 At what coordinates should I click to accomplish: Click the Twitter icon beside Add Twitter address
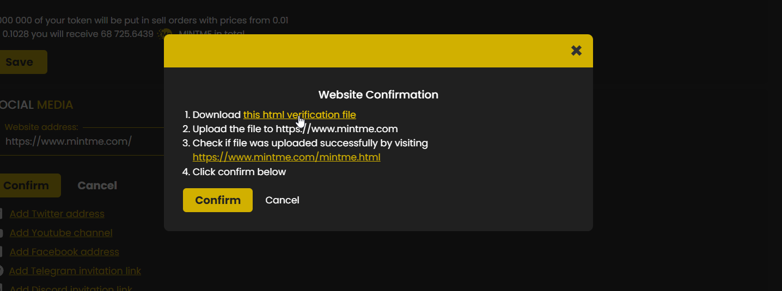1,214
